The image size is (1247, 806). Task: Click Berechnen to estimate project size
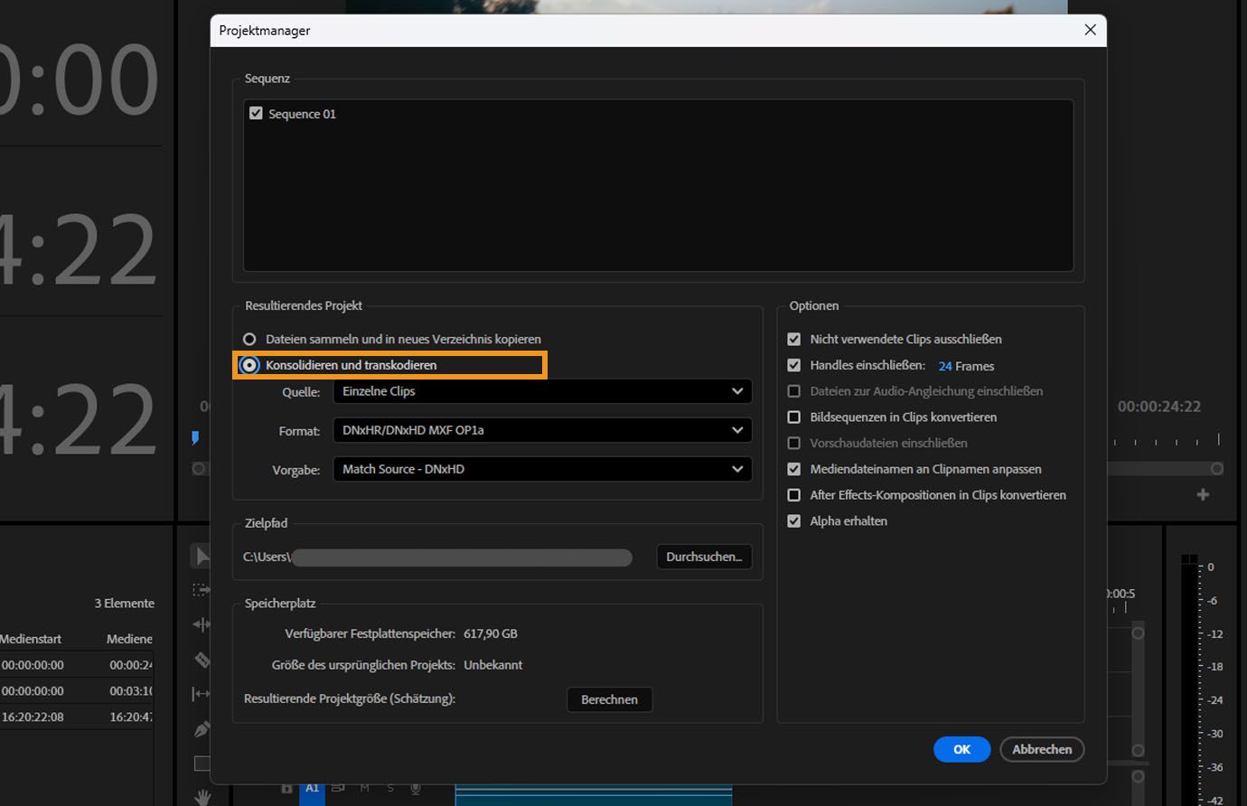(x=609, y=699)
